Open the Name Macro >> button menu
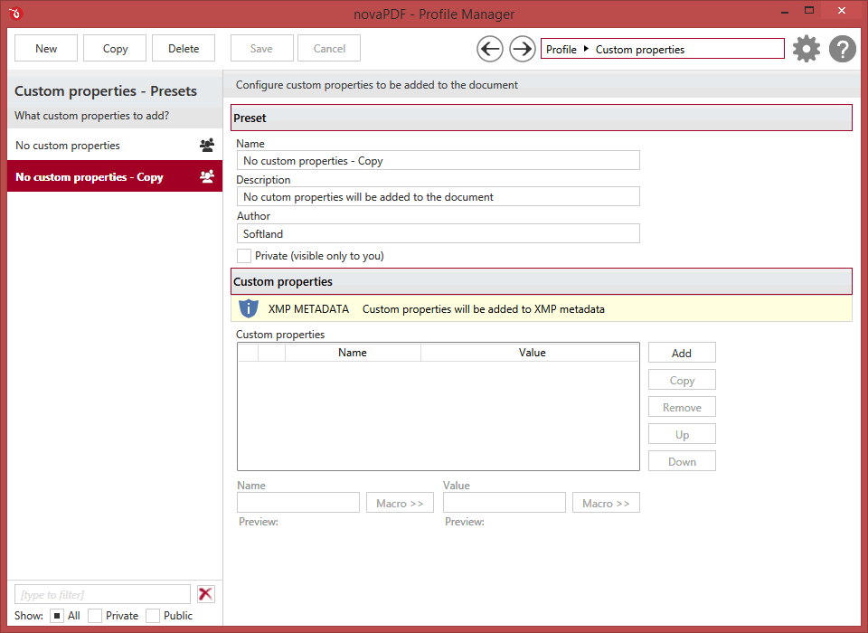Viewport: 868px width, 633px height. (400, 503)
